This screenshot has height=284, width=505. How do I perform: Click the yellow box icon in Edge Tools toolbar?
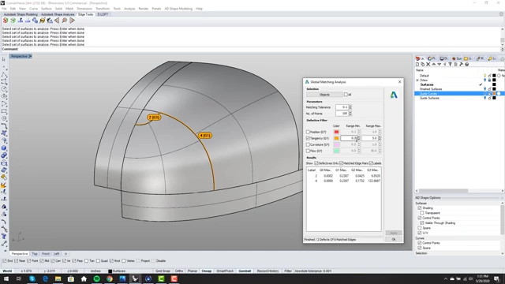(42, 21)
